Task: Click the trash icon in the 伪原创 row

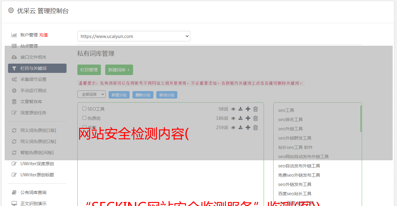Action: pos(256,118)
